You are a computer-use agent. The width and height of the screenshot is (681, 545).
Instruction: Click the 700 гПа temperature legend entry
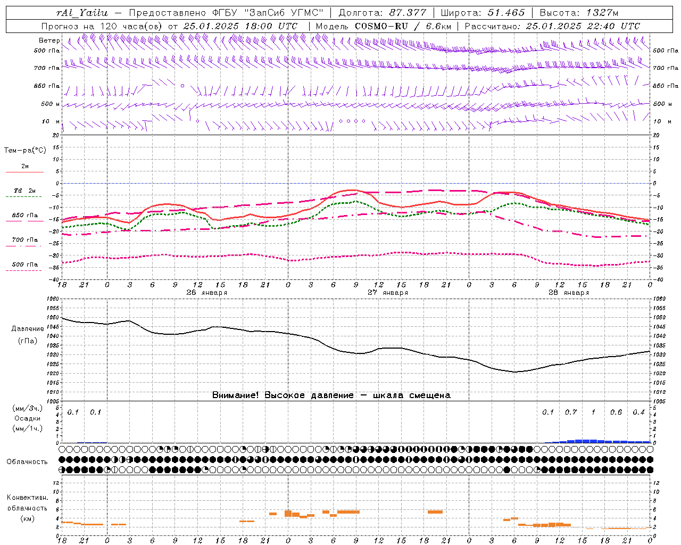point(25,240)
